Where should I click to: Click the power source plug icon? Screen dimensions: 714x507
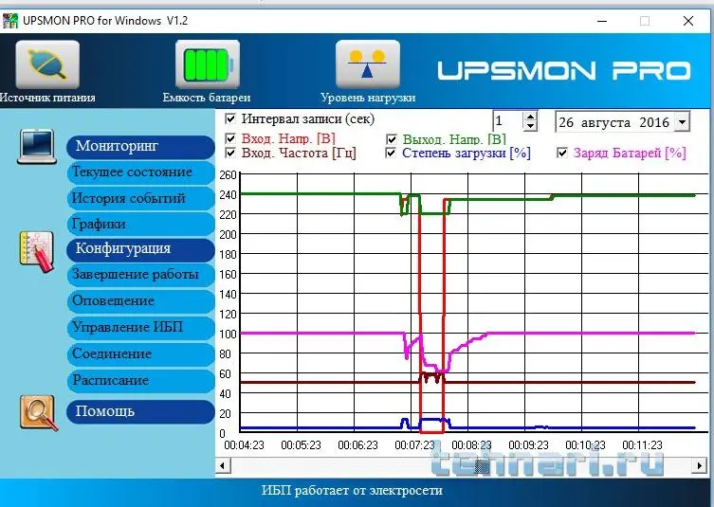[47, 64]
